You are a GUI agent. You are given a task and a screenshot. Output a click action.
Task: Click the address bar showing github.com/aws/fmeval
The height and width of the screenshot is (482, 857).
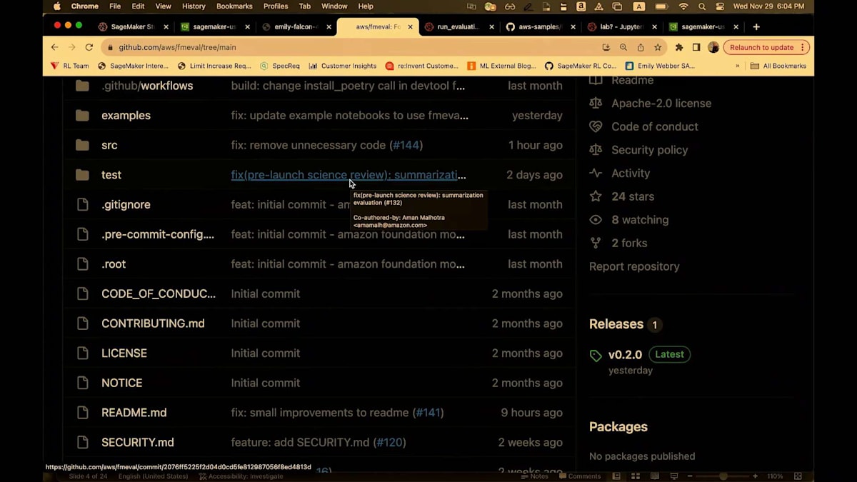point(177,47)
